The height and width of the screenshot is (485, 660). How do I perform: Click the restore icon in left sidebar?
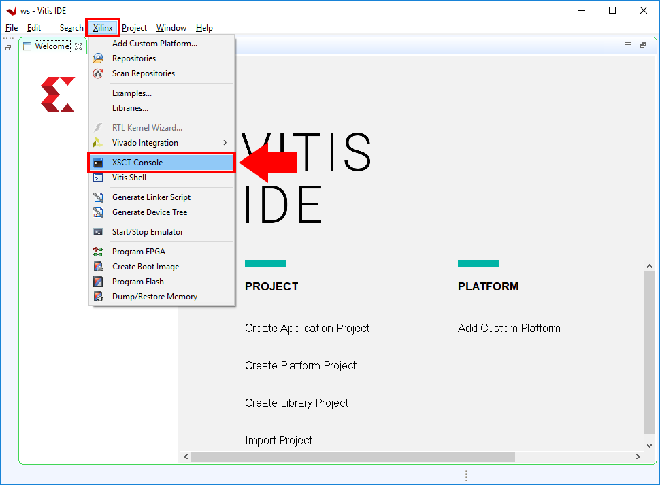point(8,48)
